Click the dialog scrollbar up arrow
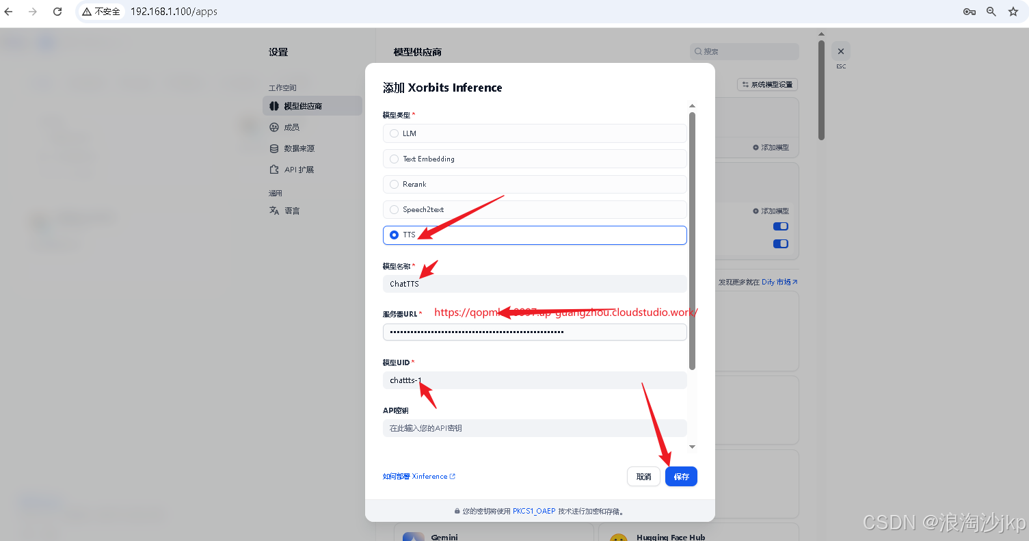The image size is (1029, 541). (x=692, y=106)
